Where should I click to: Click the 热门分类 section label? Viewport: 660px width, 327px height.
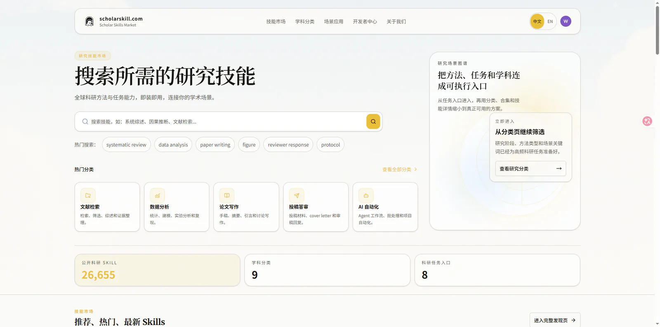coord(84,169)
